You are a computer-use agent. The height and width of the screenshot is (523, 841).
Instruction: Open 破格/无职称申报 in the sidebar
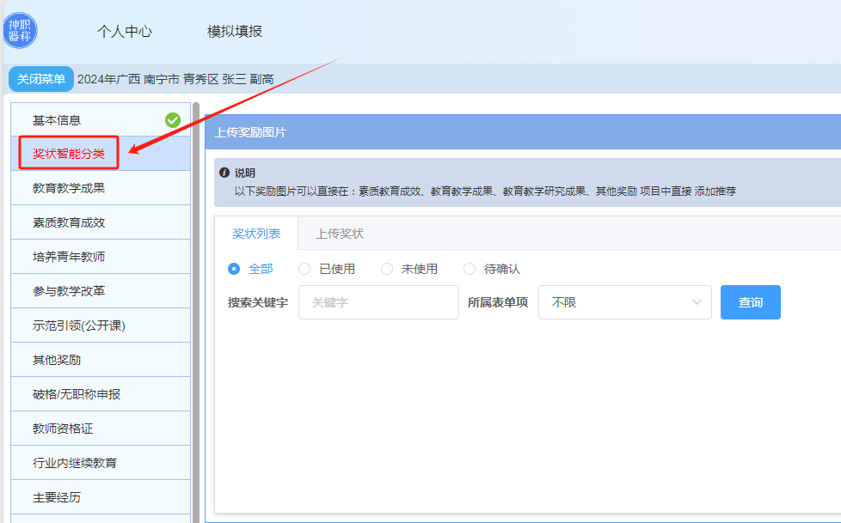pyautogui.click(x=101, y=394)
